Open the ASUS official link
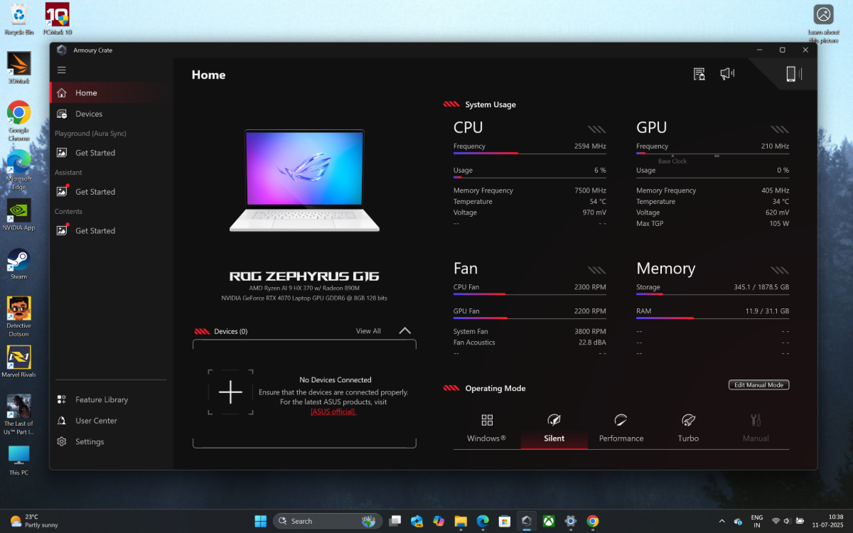This screenshot has width=853, height=533. [x=334, y=411]
